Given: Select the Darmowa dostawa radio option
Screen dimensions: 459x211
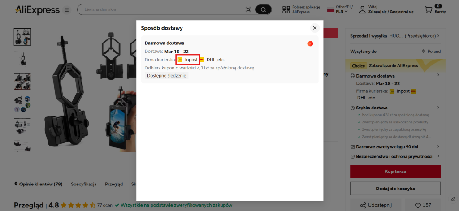Looking at the screenshot, I should tap(310, 43).
